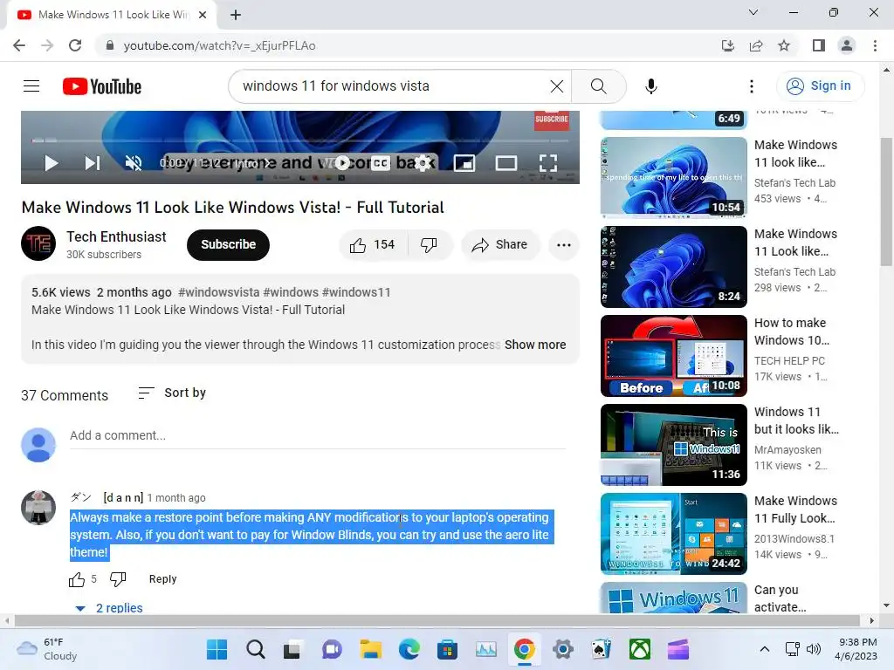Open YouTube settings three-dot menu
Screen dimensions: 894x670
click(x=752, y=86)
